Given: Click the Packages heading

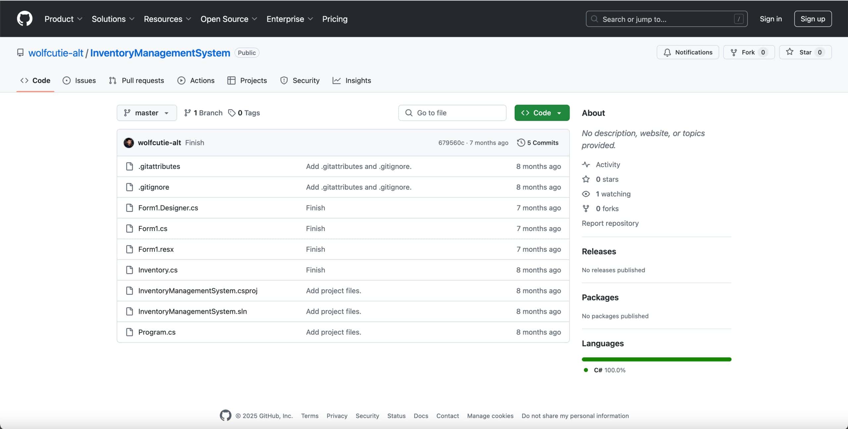Looking at the screenshot, I should pos(600,297).
